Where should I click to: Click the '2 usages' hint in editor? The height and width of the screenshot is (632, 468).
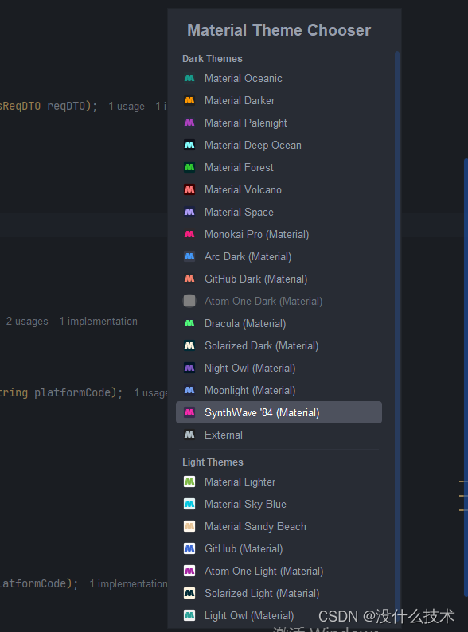pos(27,322)
